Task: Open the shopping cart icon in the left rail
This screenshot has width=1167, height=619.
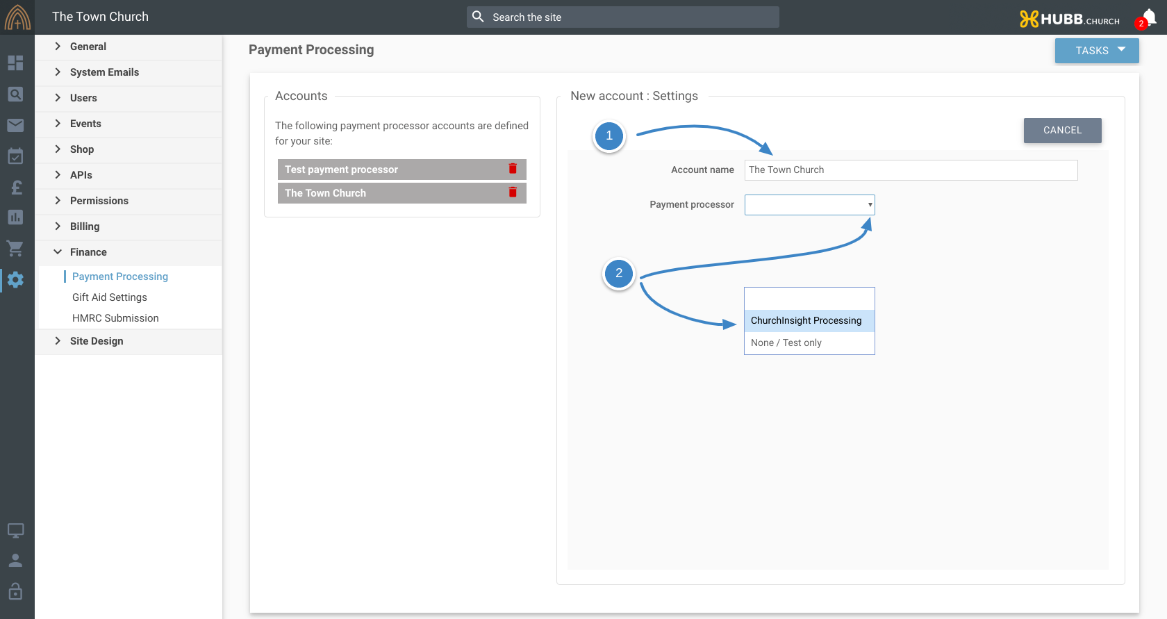Action: pos(15,249)
